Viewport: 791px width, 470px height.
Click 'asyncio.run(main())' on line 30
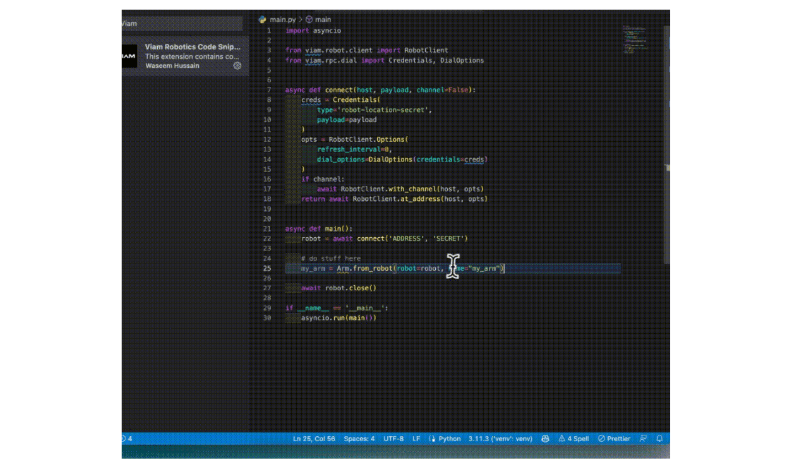[339, 318]
